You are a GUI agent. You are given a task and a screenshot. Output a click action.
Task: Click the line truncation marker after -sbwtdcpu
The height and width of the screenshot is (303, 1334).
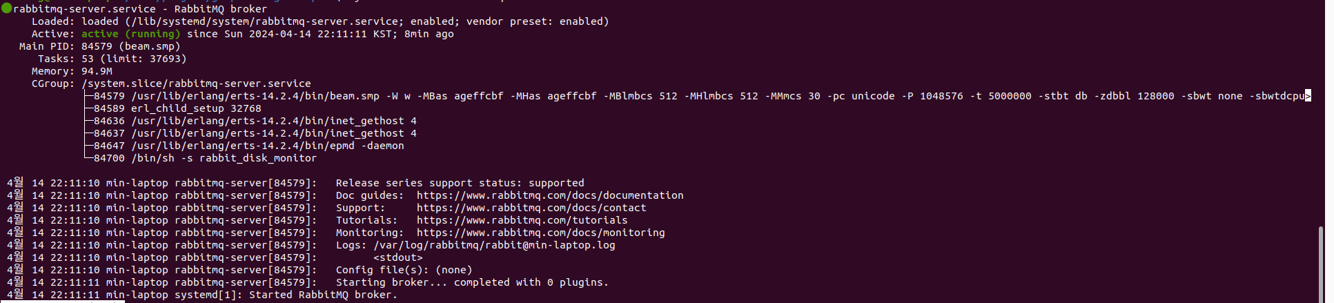[x=1308, y=96]
